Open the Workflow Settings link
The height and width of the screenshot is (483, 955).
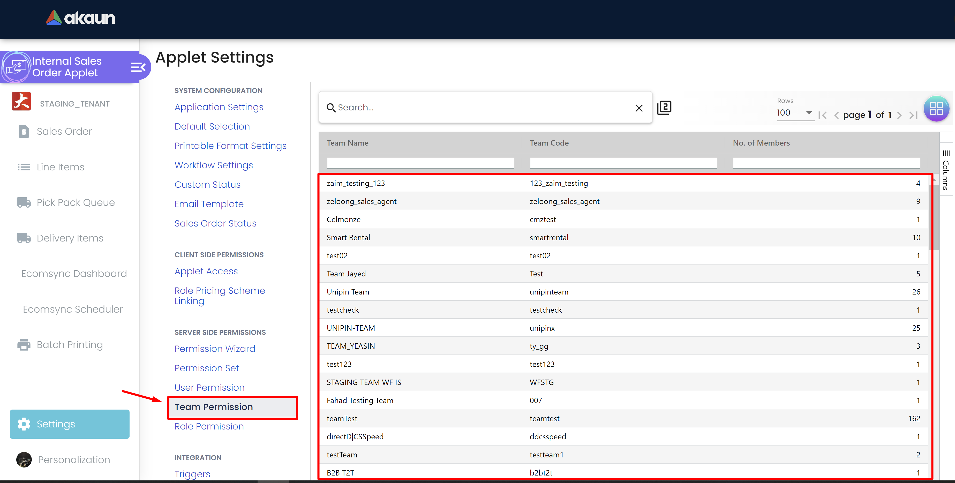pos(214,165)
